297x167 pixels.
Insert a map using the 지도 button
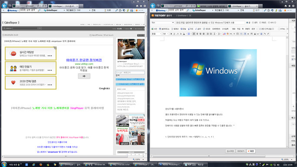pyautogui.click(x=190, y=29)
